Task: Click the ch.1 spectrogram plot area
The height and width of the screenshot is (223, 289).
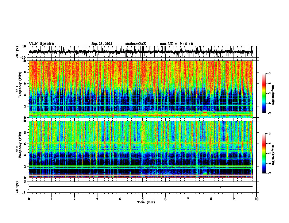Action: point(141,89)
